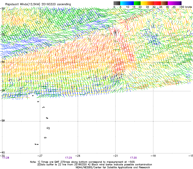Click the island outline just above the -58 latitude line

click(x=47, y=118)
